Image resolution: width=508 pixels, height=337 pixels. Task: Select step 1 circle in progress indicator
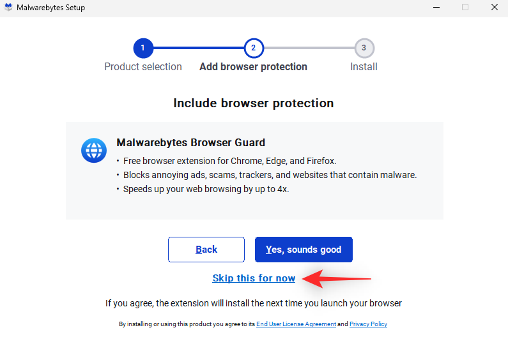coord(143,48)
